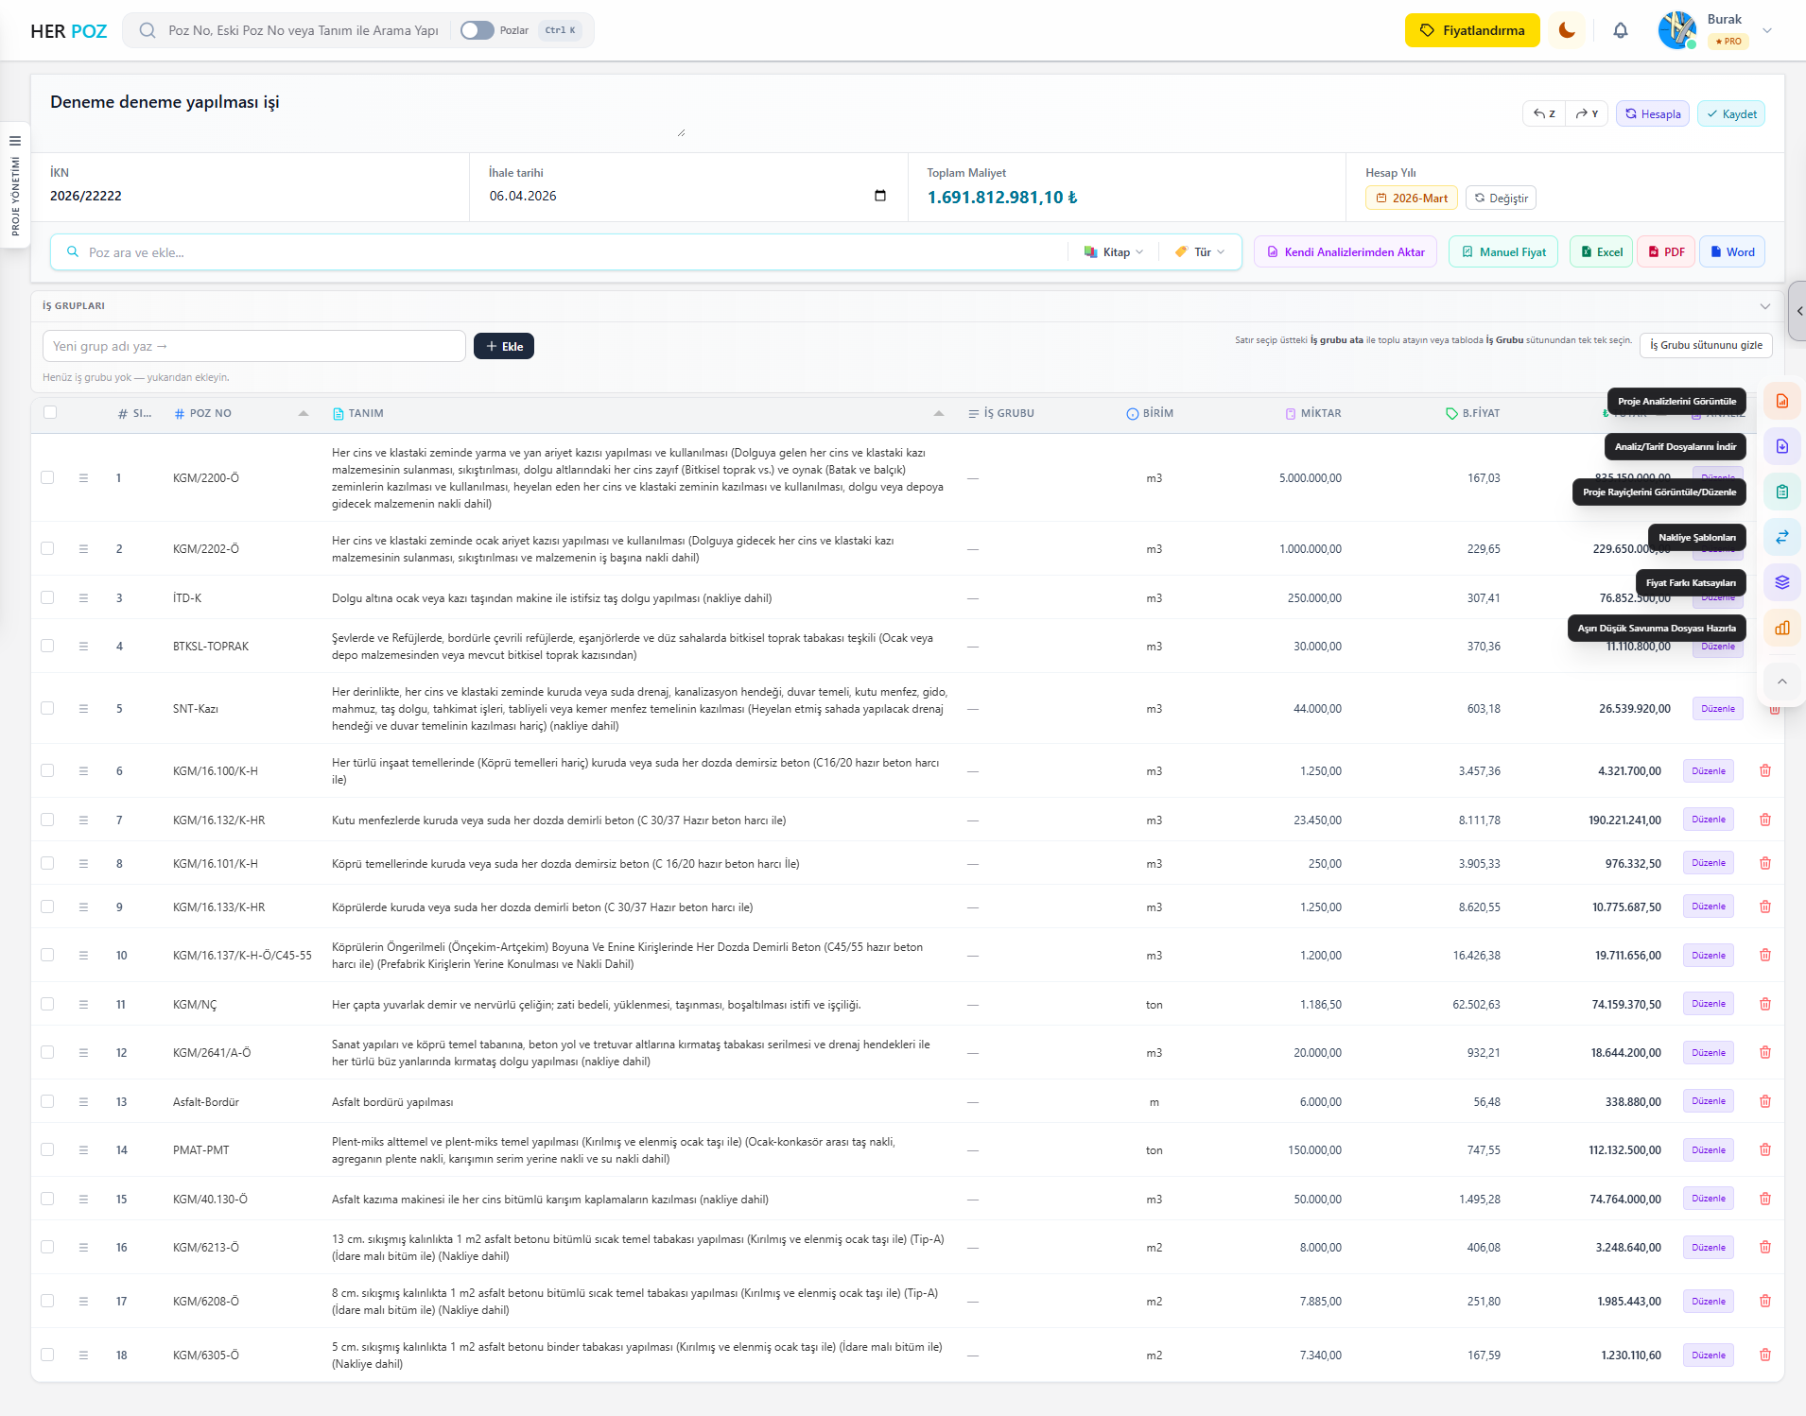
Task: Click the notification bell icon
Action: (1620, 30)
